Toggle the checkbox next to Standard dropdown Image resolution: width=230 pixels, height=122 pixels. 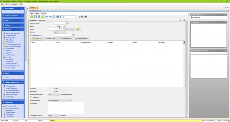coord(79,17)
